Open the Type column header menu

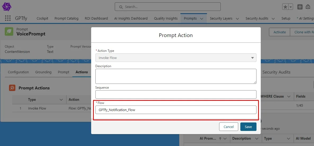coord(61,100)
